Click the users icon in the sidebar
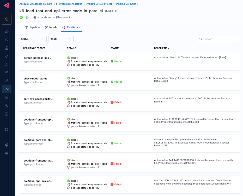243x196 pixels. 7,73
